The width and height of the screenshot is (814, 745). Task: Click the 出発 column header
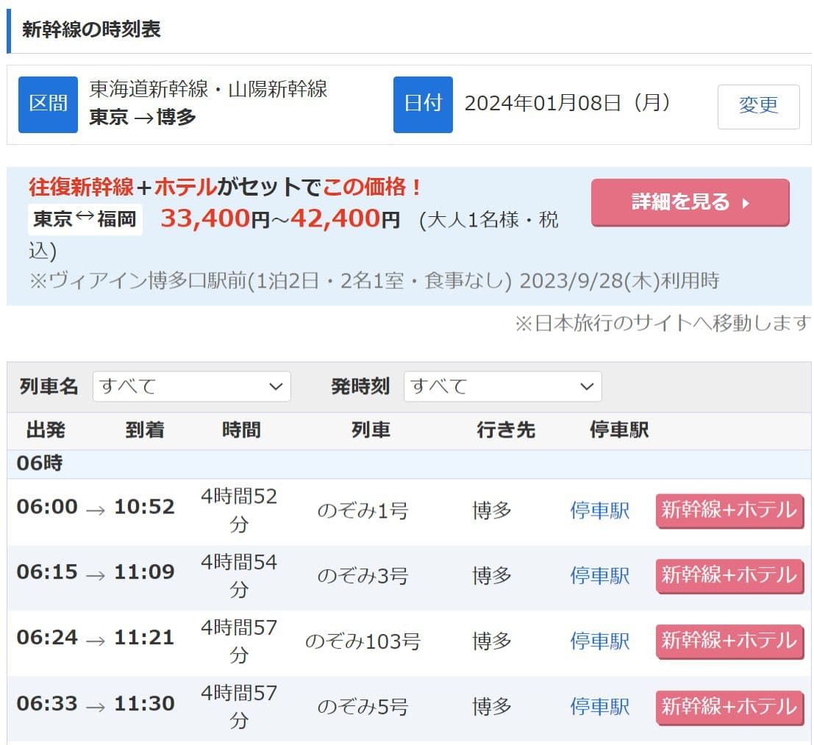click(x=46, y=430)
